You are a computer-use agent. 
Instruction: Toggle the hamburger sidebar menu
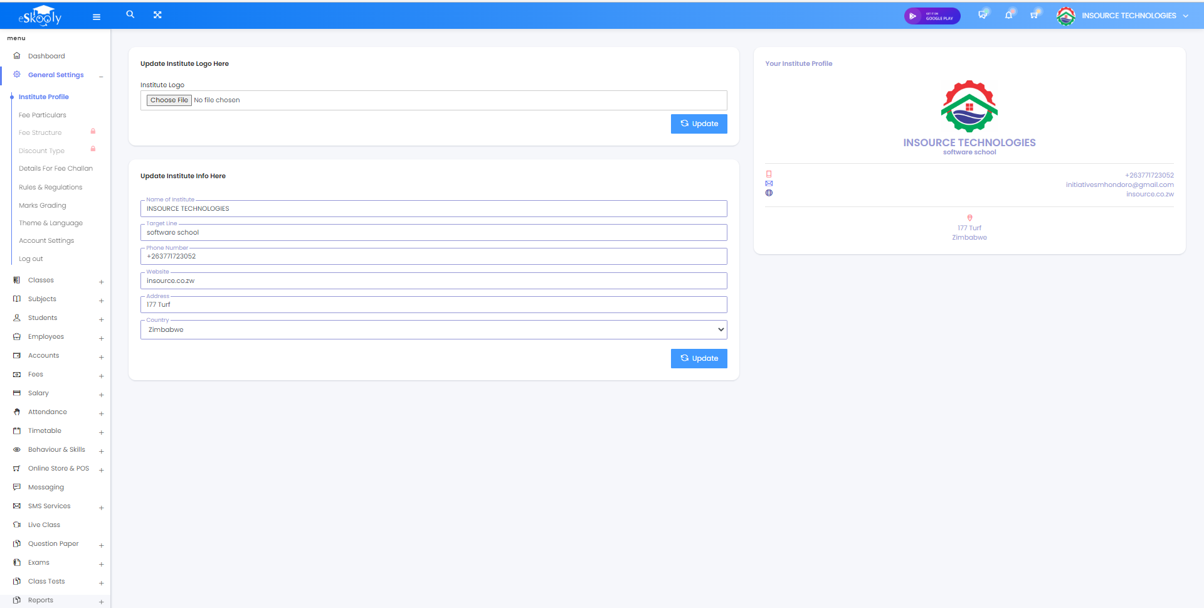(x=97, y=17)
